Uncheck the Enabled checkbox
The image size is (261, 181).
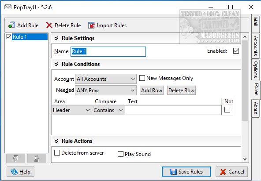[x=236, y=51]
